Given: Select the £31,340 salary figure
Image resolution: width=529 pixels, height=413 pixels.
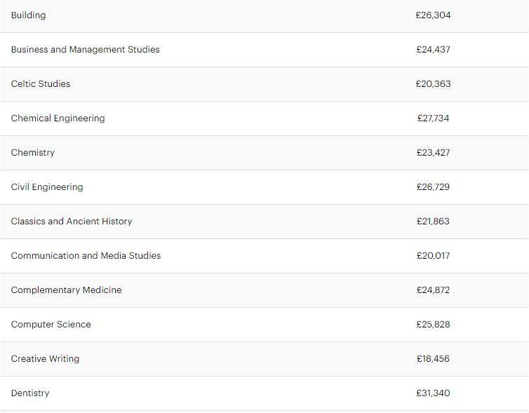Looking at the screenshot, I should (433, 393).
